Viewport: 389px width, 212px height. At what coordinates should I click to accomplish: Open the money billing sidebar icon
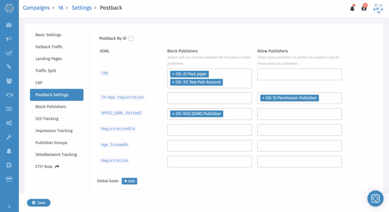[9, 109]
